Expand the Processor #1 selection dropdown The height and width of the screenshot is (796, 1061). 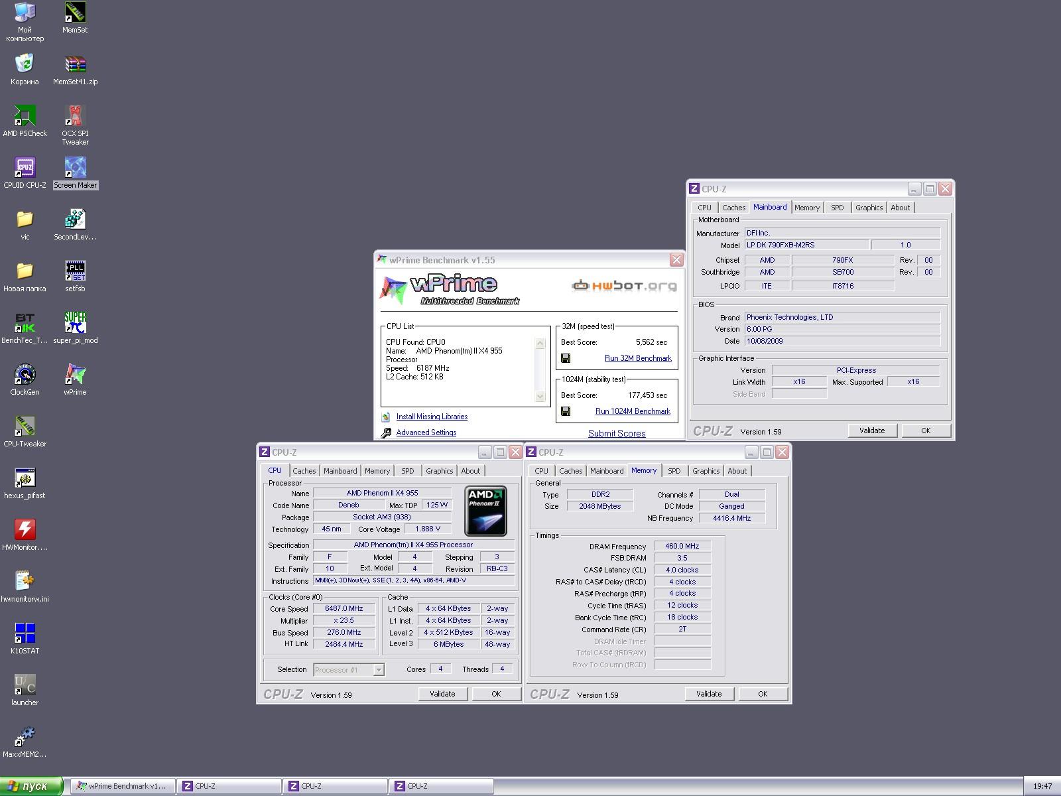tap(379, 670)
